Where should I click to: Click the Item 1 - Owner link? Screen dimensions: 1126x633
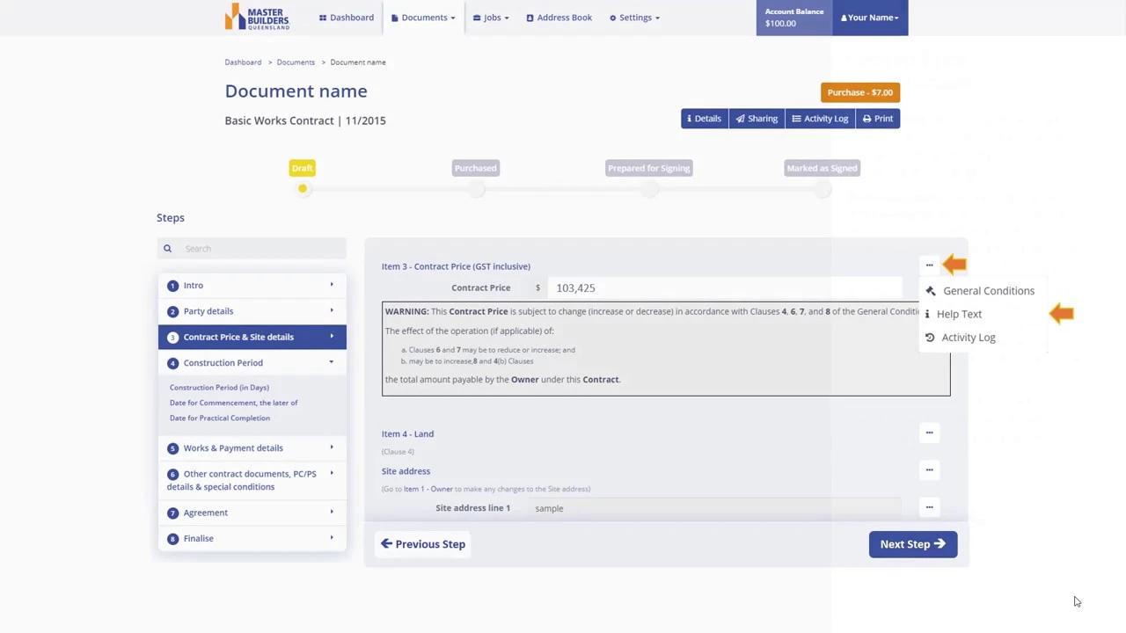(x=428, y=489)
